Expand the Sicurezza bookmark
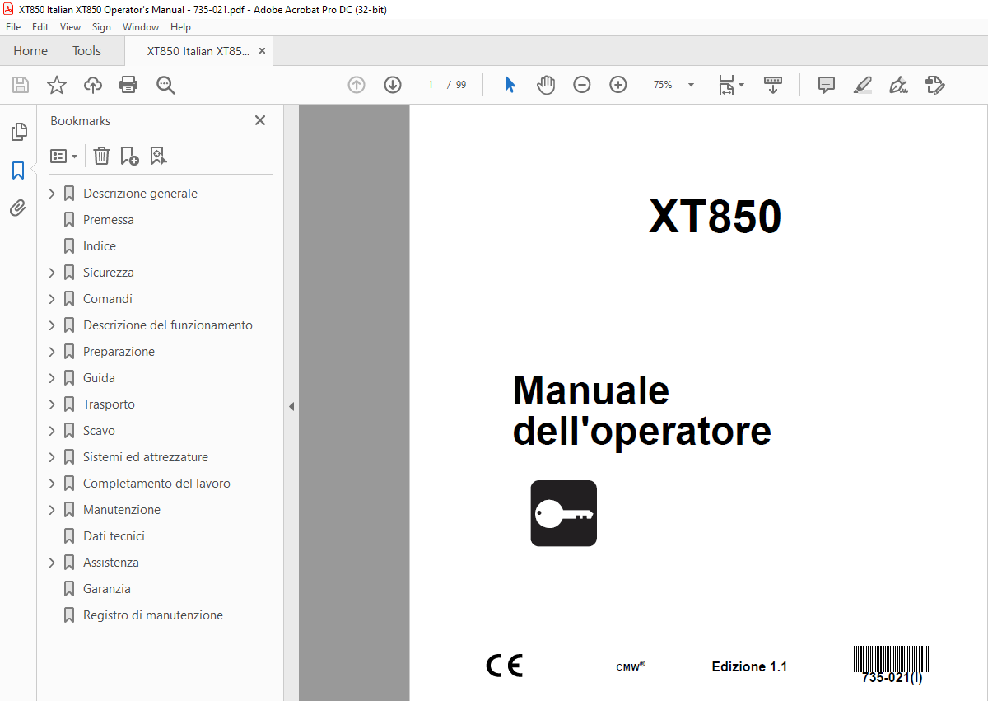 click(x=52, y=273)
